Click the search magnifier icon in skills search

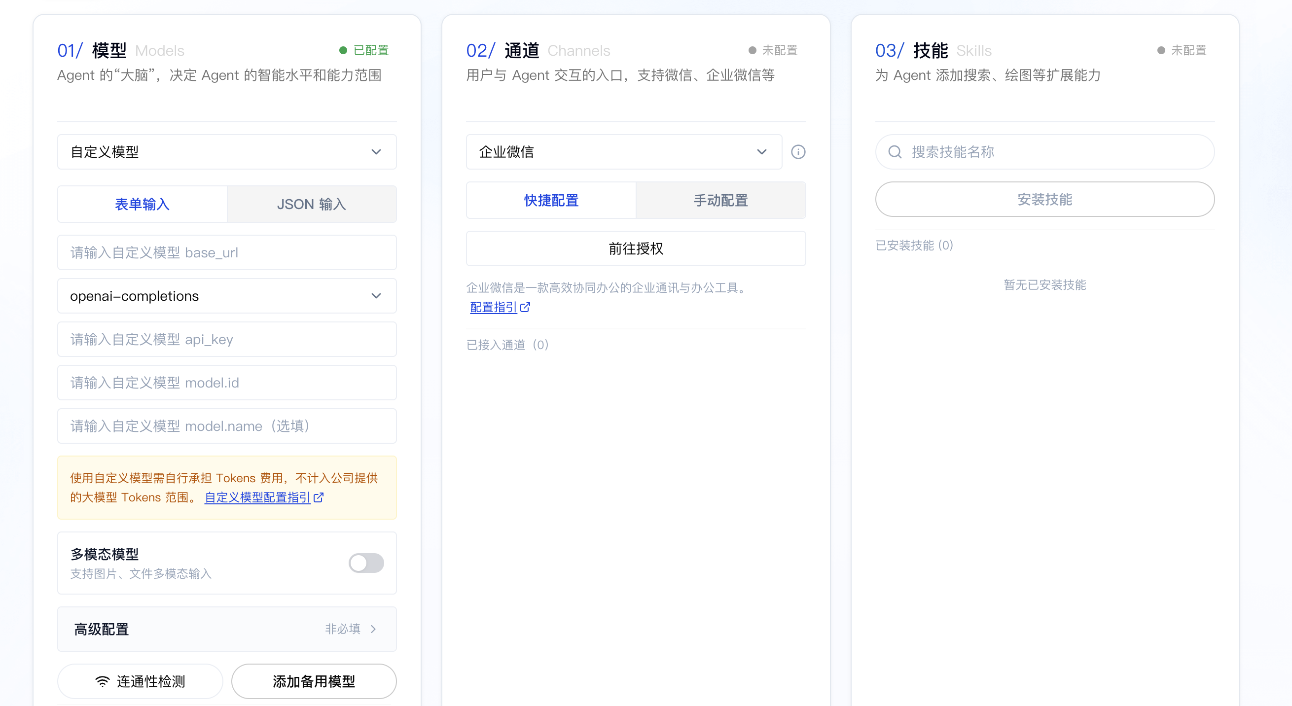point(895,152)
